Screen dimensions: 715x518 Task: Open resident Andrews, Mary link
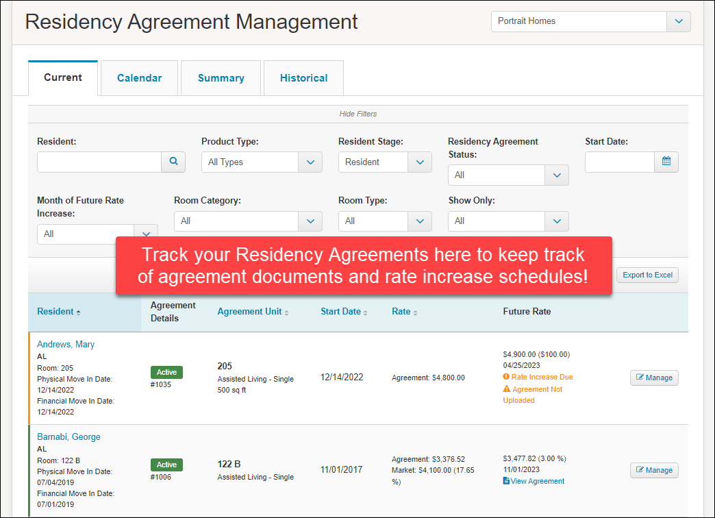pos(66,344)
